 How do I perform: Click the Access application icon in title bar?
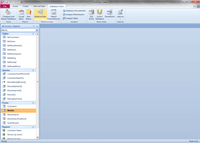[2, 2]
